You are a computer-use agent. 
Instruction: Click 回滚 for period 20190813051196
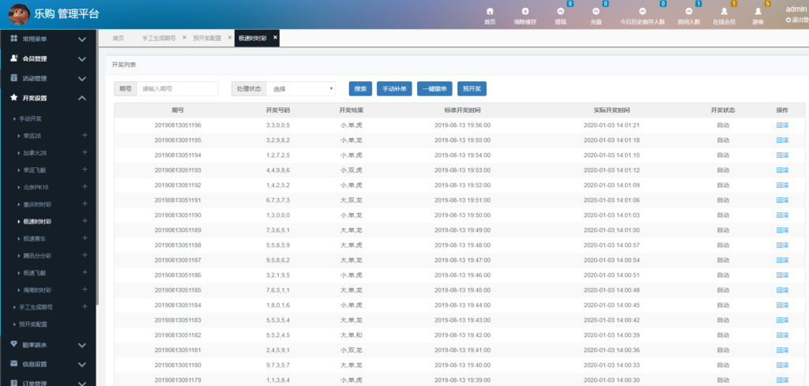[782, 126]
